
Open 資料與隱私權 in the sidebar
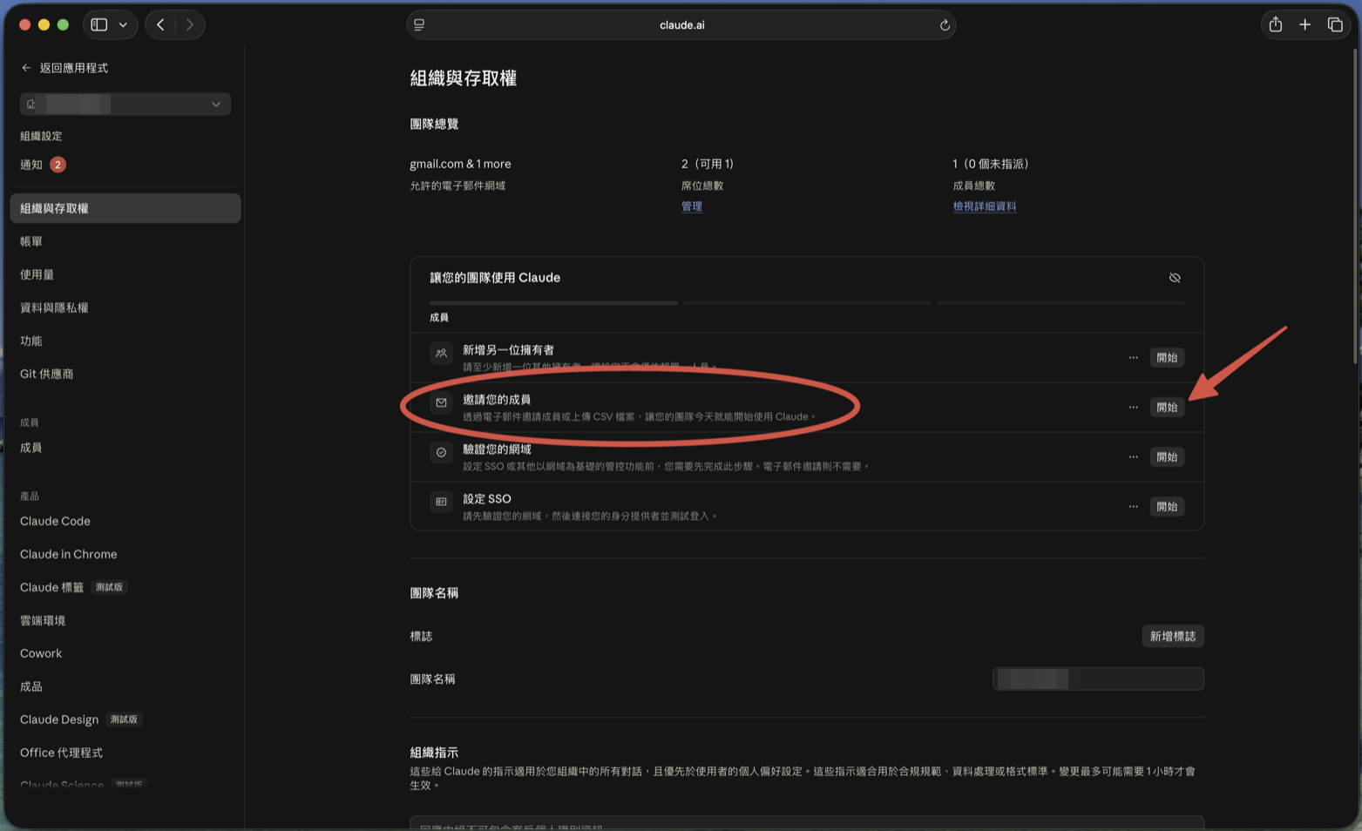[54, 307]
